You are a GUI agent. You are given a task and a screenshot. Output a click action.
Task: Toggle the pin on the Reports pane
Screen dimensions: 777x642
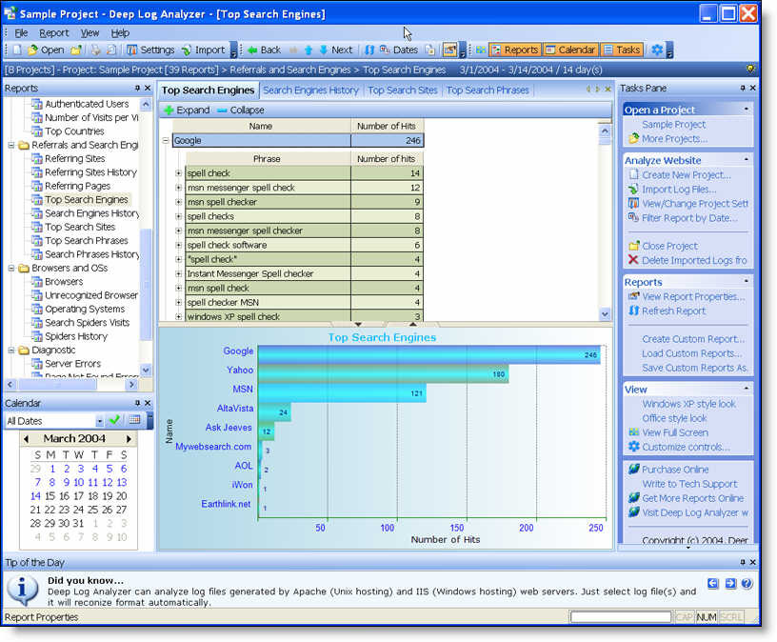pos(137,88)
